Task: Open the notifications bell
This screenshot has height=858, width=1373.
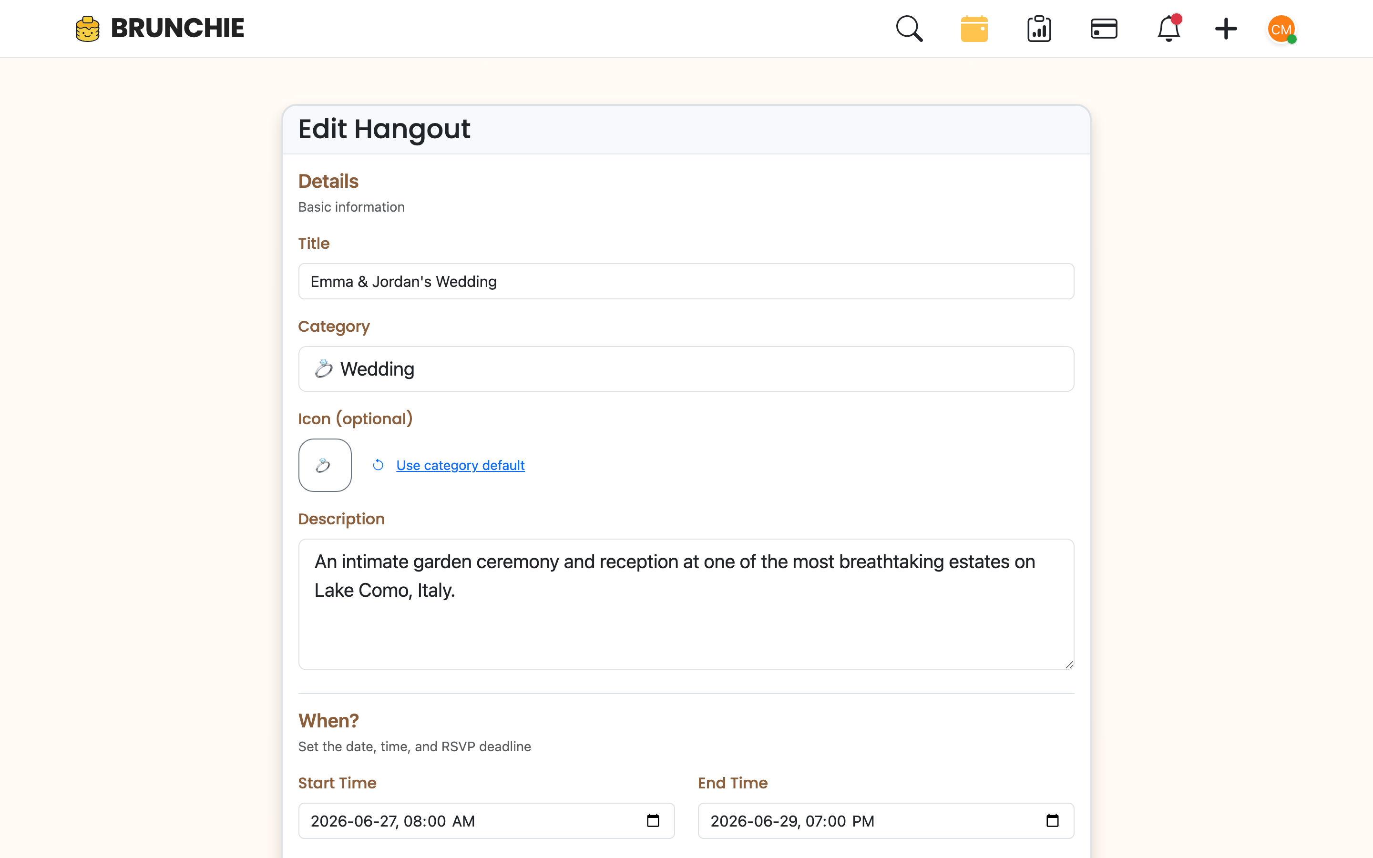Action: pos(1169,29)
